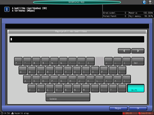
Task: Click the blue info icon
Action: [x=7, y=9]
